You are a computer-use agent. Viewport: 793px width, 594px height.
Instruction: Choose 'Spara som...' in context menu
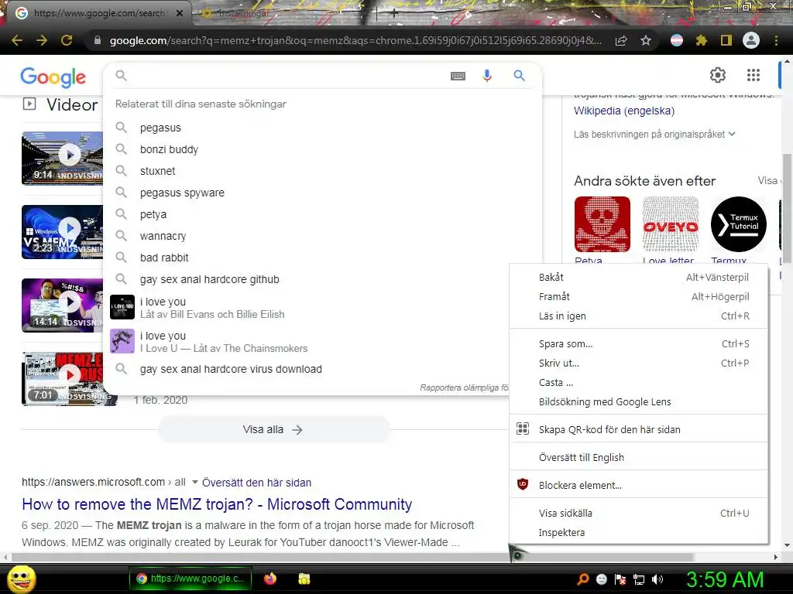tap(639, 344)
